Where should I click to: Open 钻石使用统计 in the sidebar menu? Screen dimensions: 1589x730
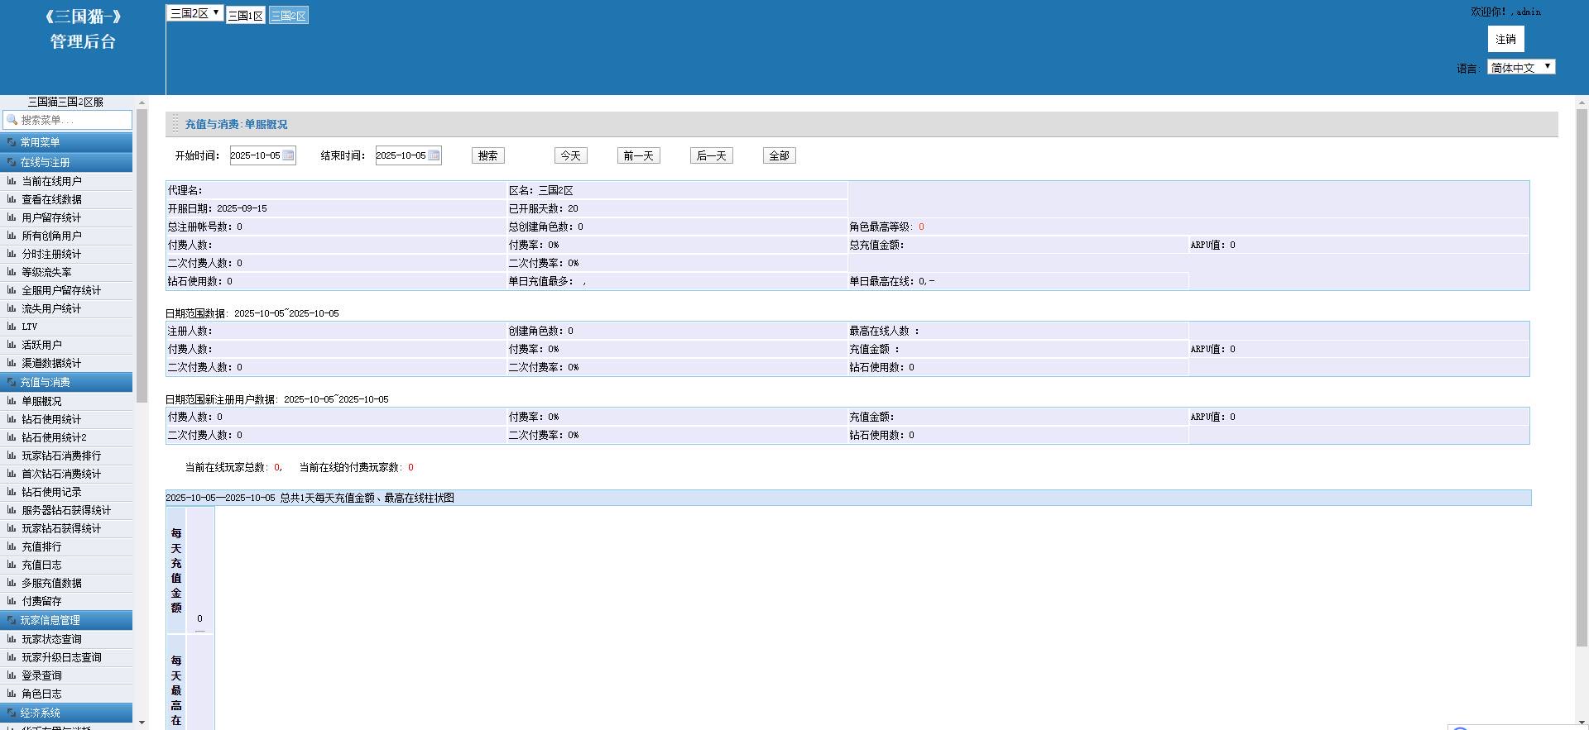pos(51,419)
